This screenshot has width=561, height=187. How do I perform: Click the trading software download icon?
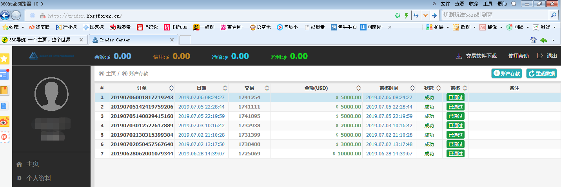click(459, 56)
